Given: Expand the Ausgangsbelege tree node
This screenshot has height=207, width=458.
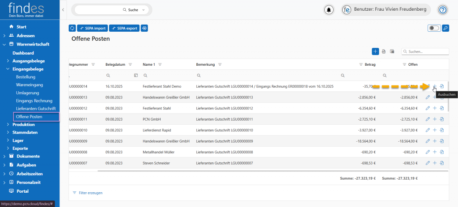Looking at the screenshot, I should [x=8, y=61].
